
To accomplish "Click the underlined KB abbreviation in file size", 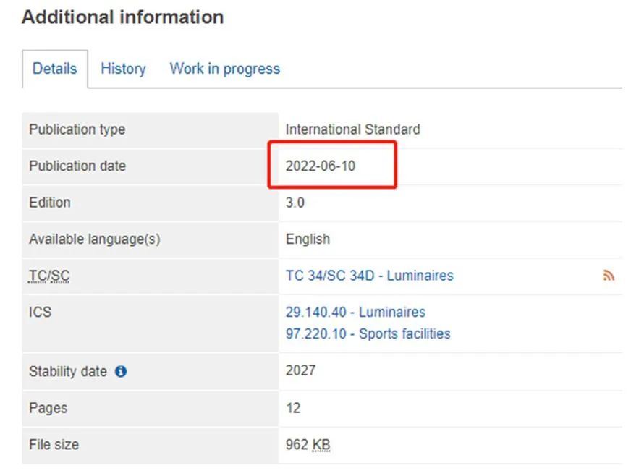I will coord(321,445).
